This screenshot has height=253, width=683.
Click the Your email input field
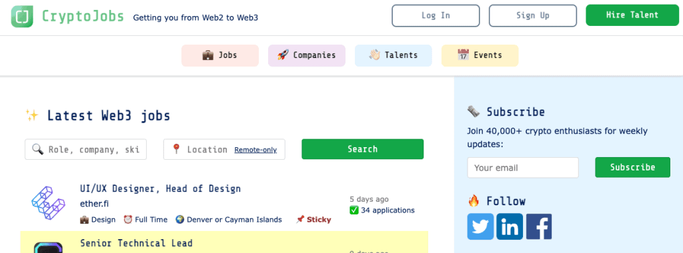523,167
